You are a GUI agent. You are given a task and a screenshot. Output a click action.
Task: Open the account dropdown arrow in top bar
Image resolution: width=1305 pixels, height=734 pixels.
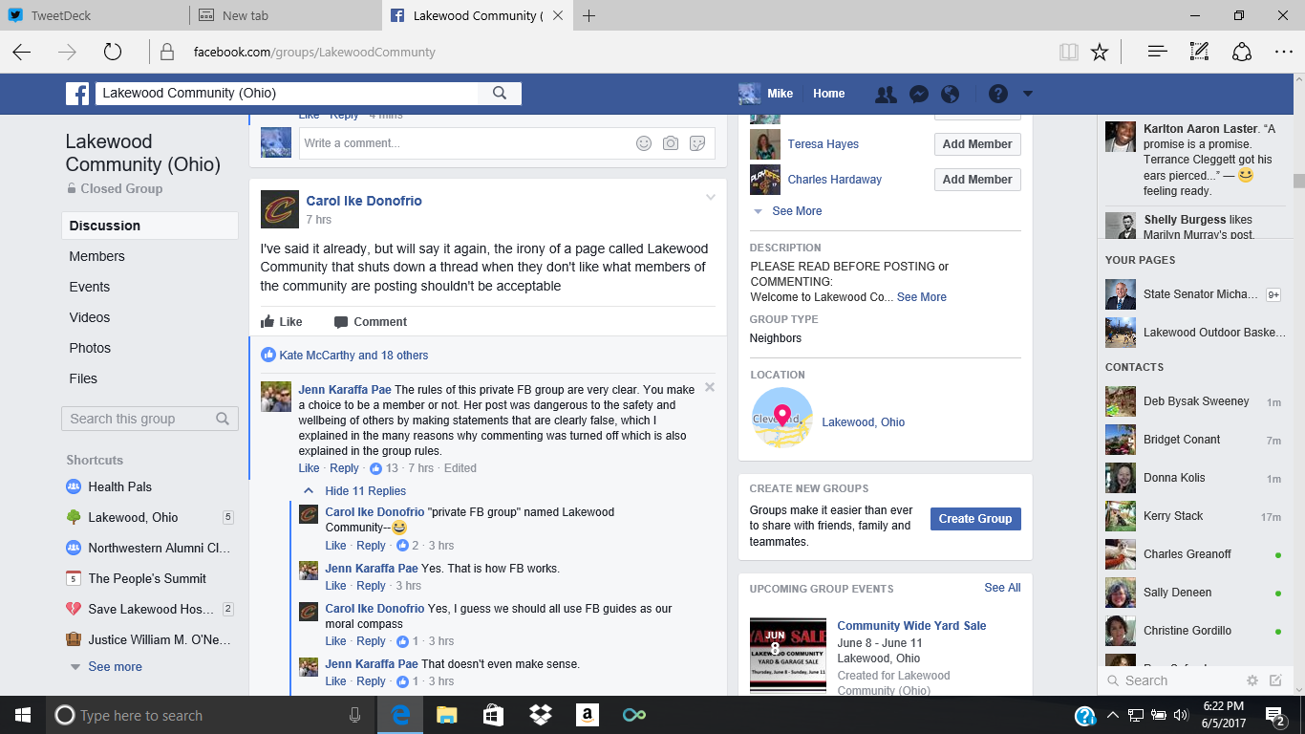(x=1028, y=94)
